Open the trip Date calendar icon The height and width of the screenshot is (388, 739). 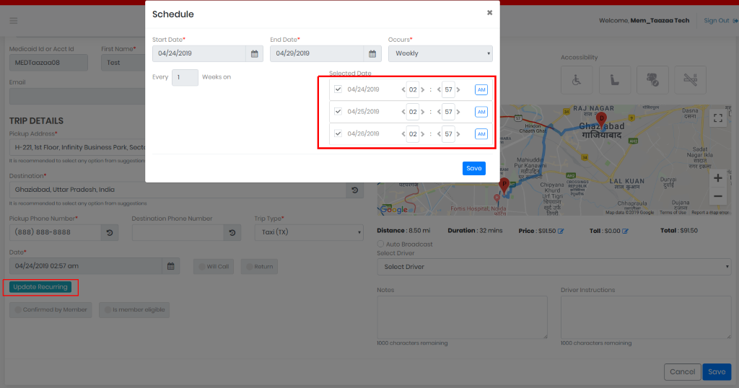[170, 266]
